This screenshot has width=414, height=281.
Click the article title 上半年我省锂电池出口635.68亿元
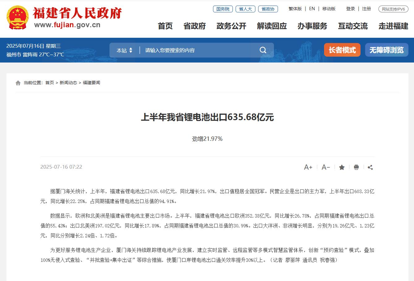coord(207,117)
